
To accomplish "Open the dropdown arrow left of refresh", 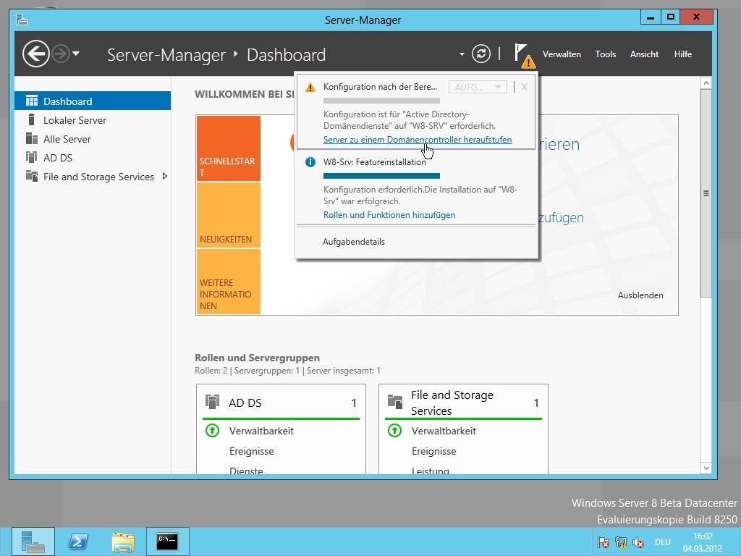I will 462,54.
